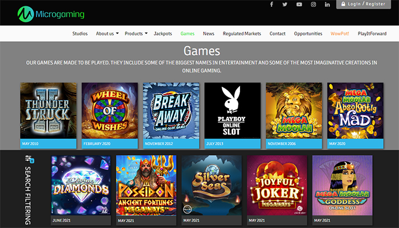Open the News page
This screenshot has height=228, width=399.
click(209, 34)
